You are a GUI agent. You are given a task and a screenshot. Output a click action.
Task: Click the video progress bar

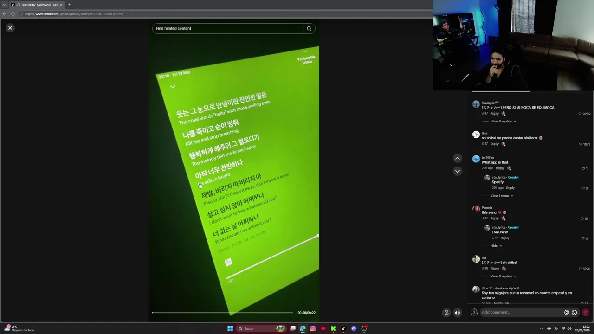tap(223, 313)
